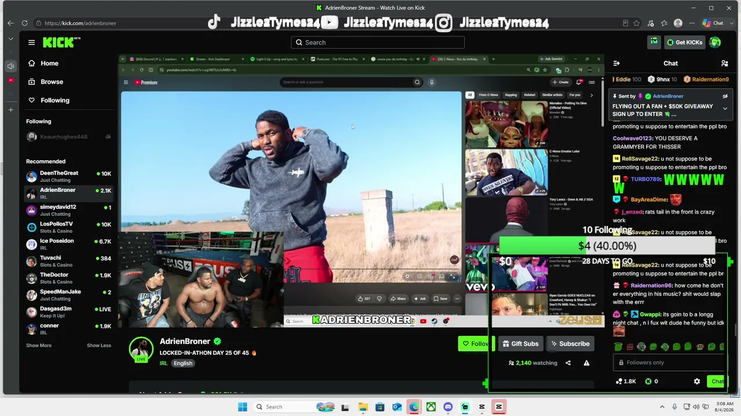Image resolution: width=741 pixels, height=416 pixels.
Task: Report stream with warning icon
Action: [x=586, y=363]
